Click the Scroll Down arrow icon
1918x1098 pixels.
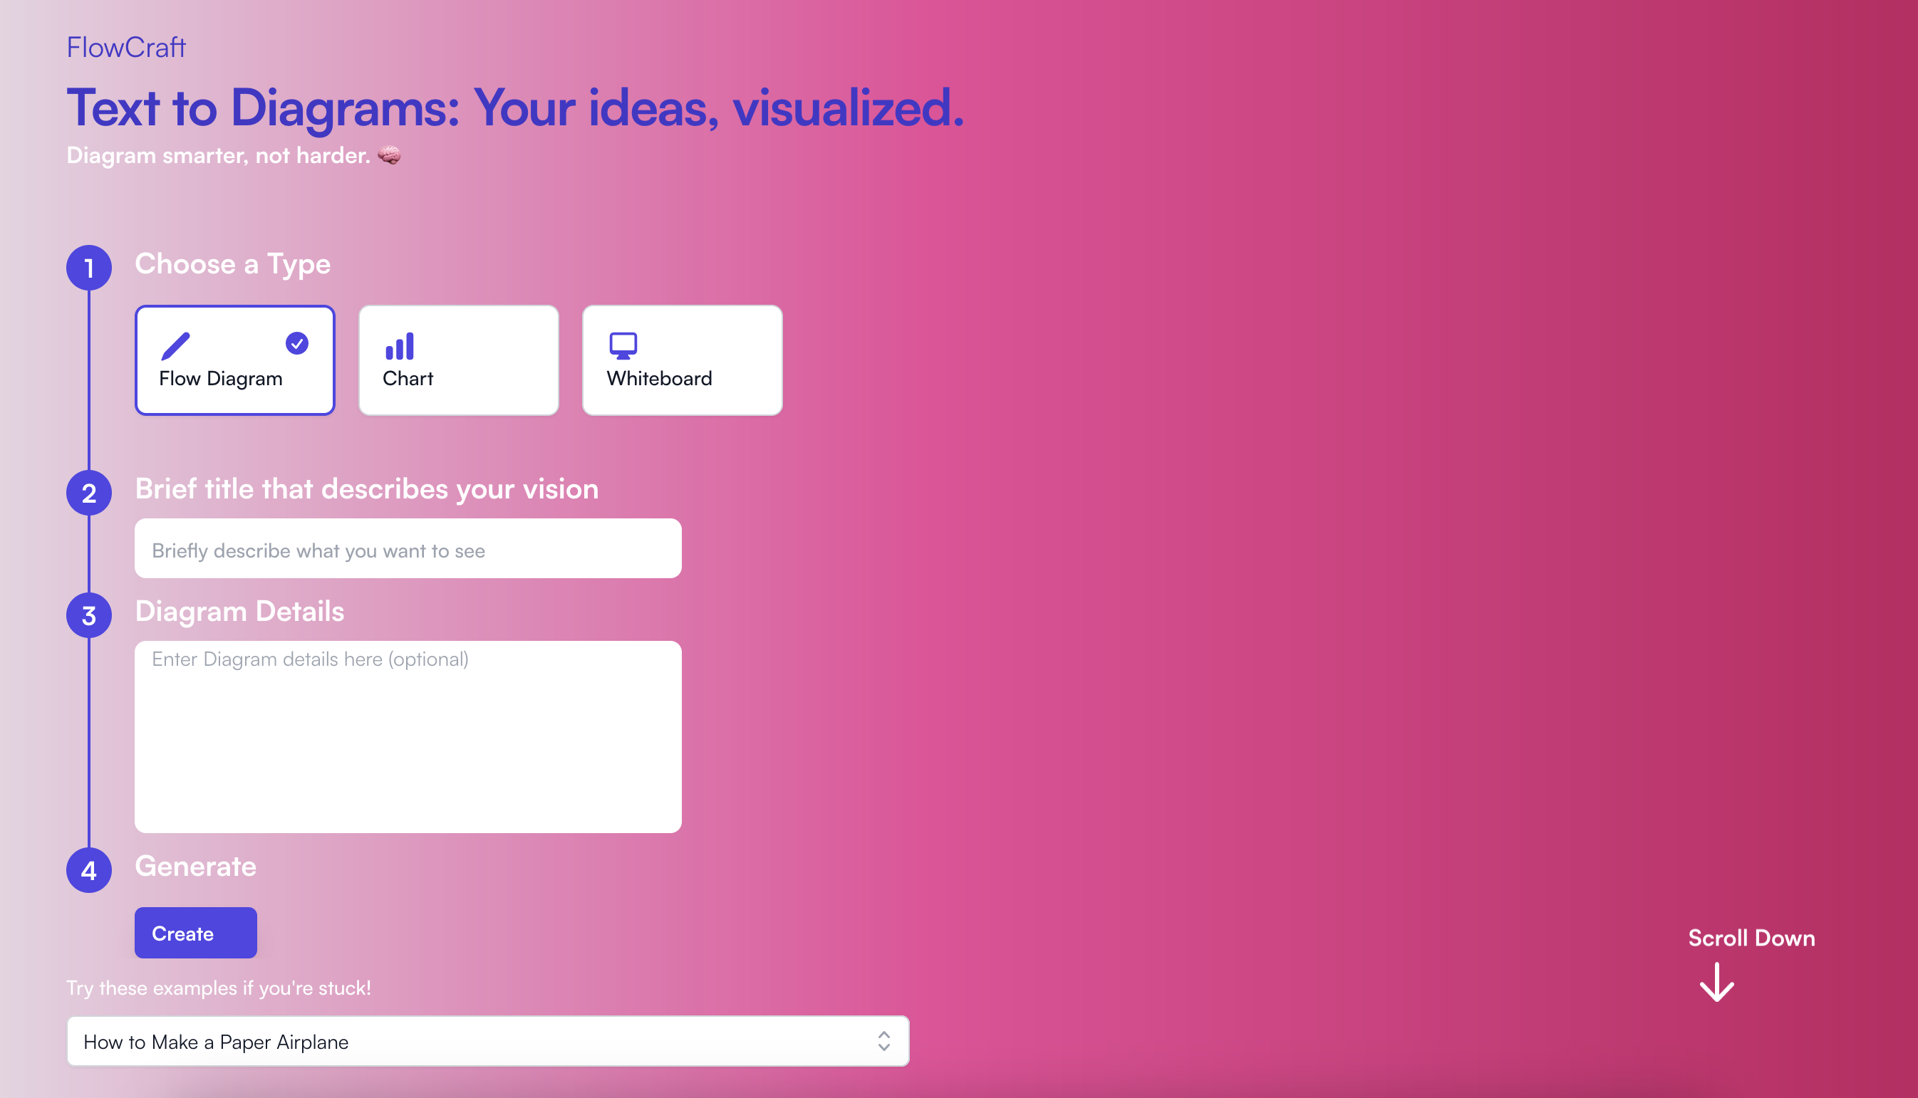click(x=1716, y=982)
